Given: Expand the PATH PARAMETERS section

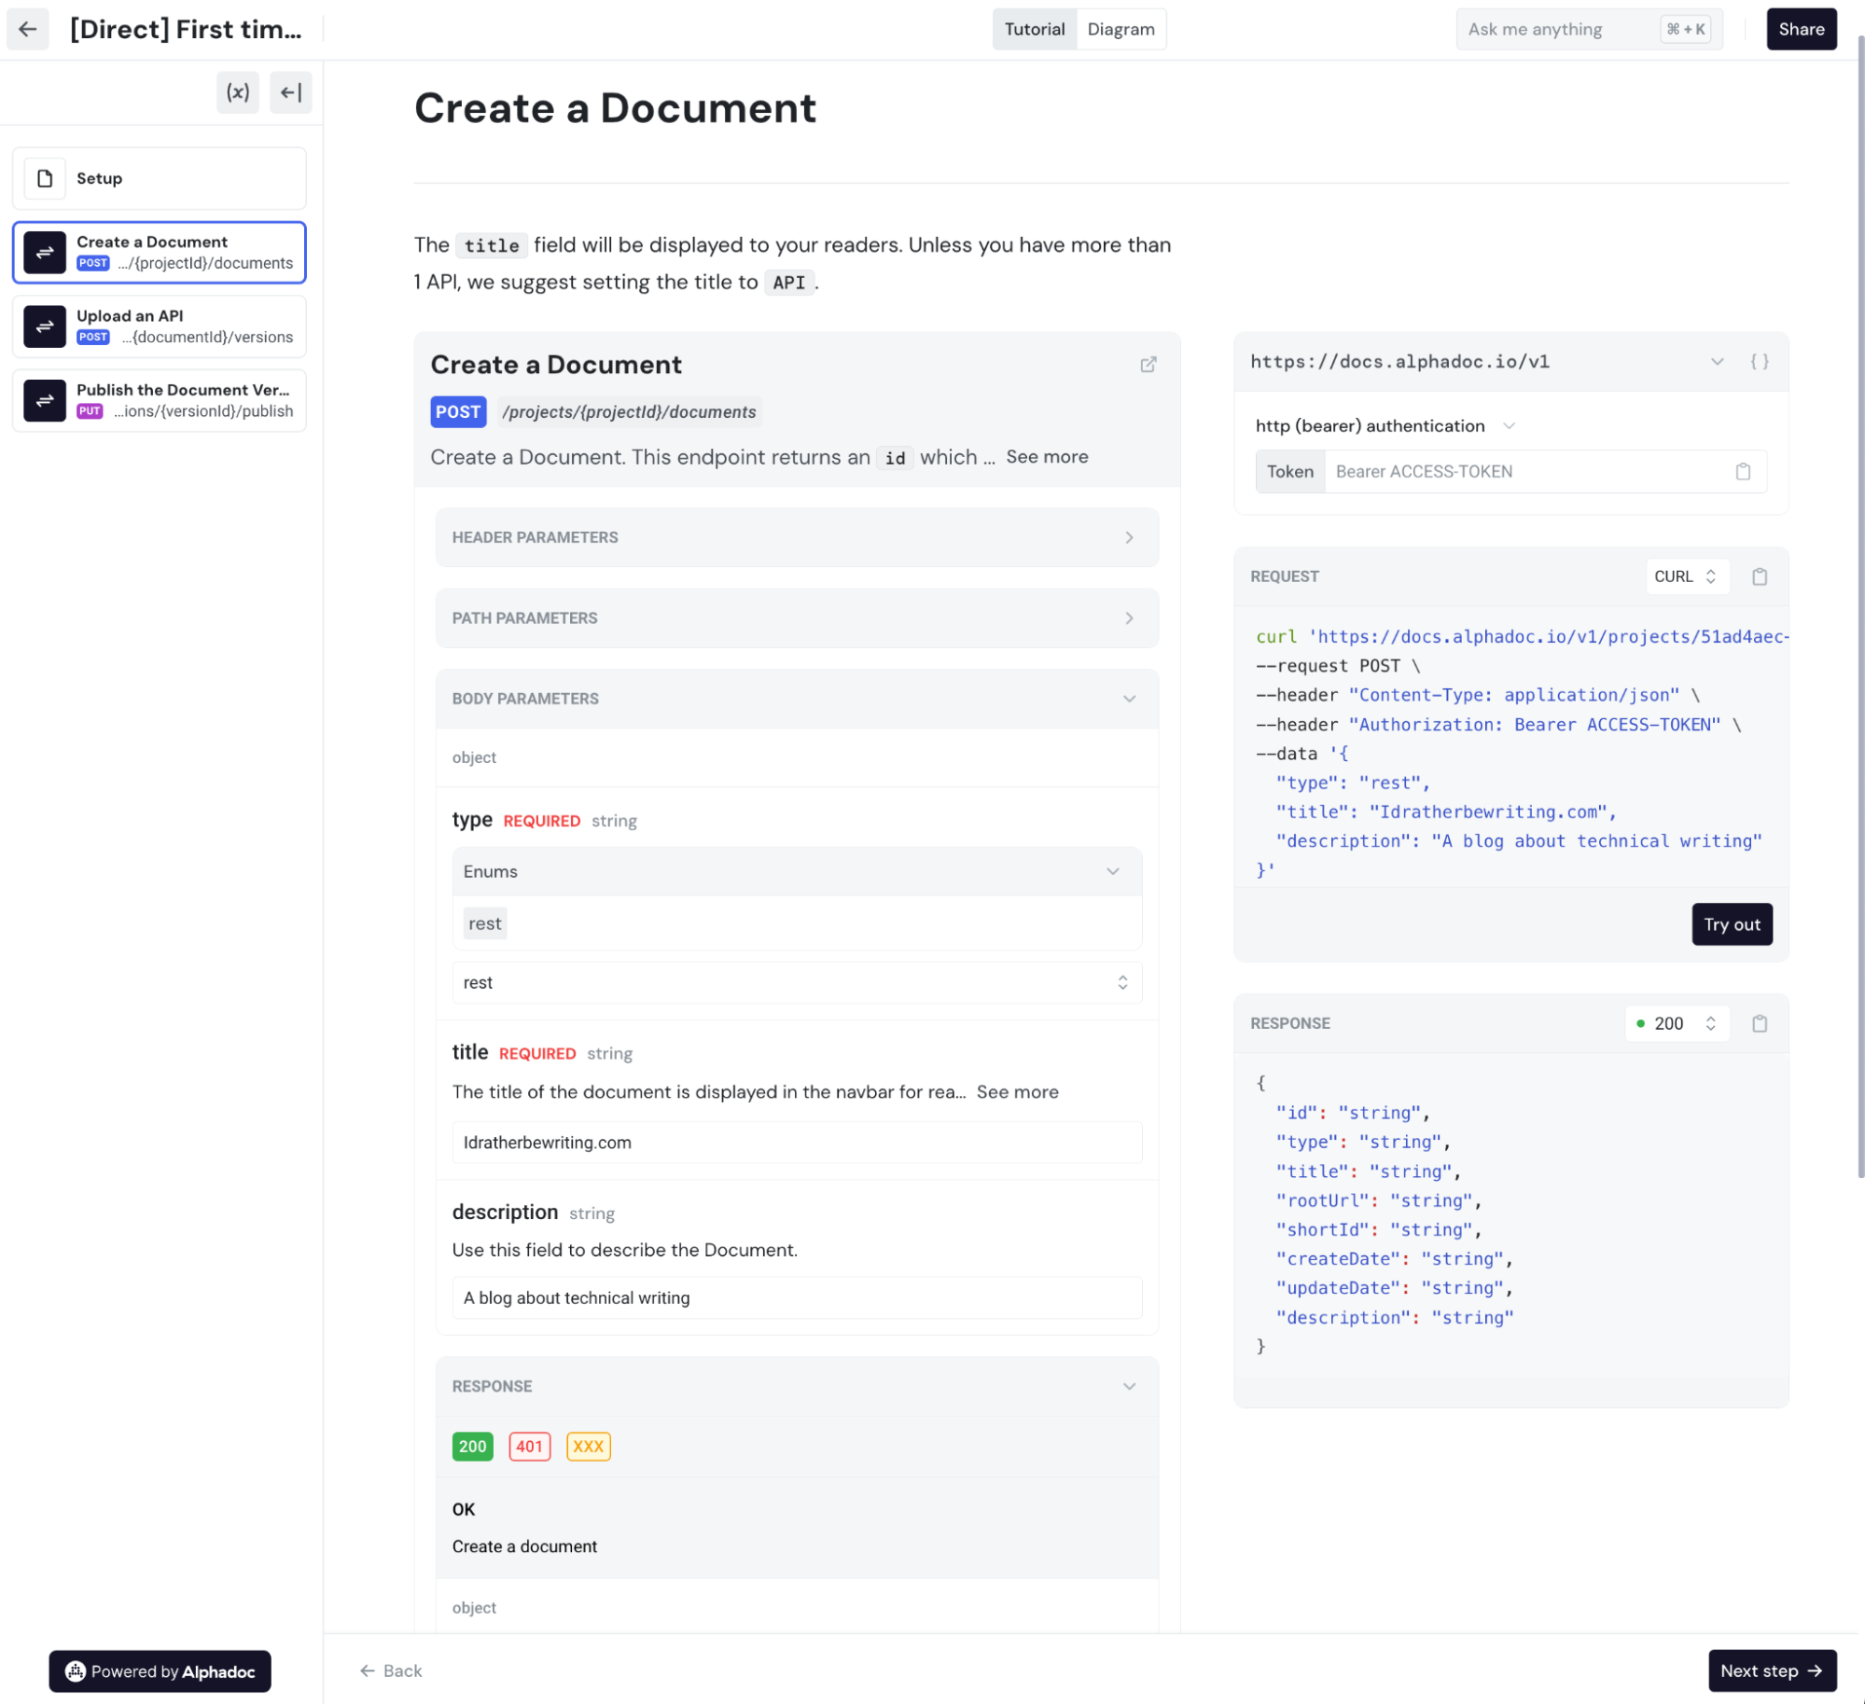Looking at the screenshot, I should coord(794,617).
